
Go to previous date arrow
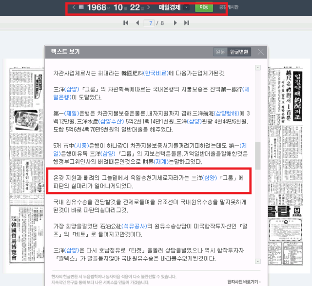[x=74, y=7]
